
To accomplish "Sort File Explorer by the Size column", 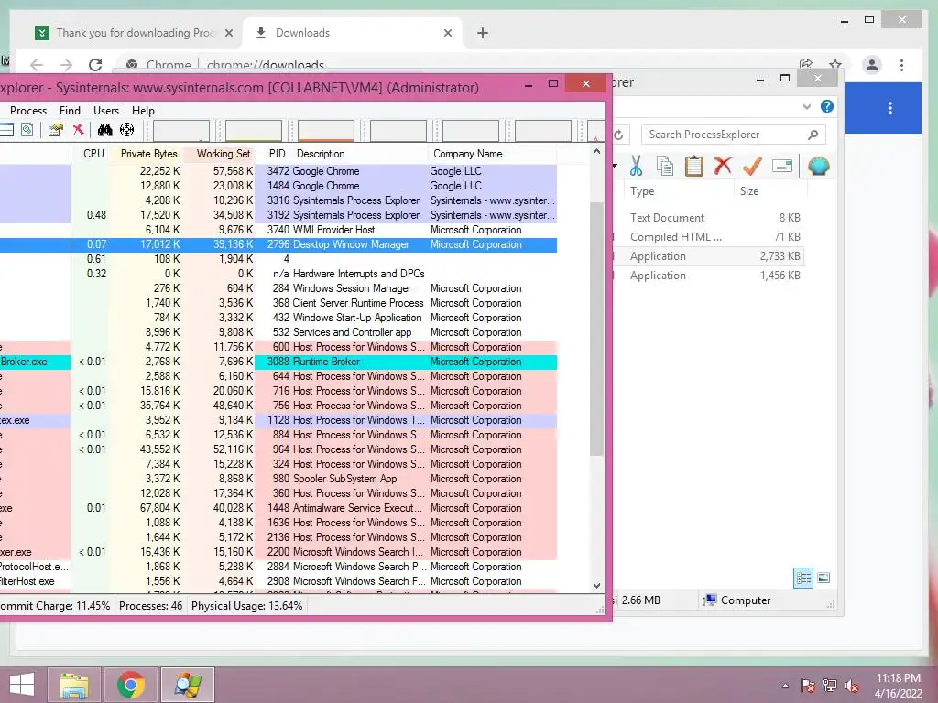I will click(770, 191).
